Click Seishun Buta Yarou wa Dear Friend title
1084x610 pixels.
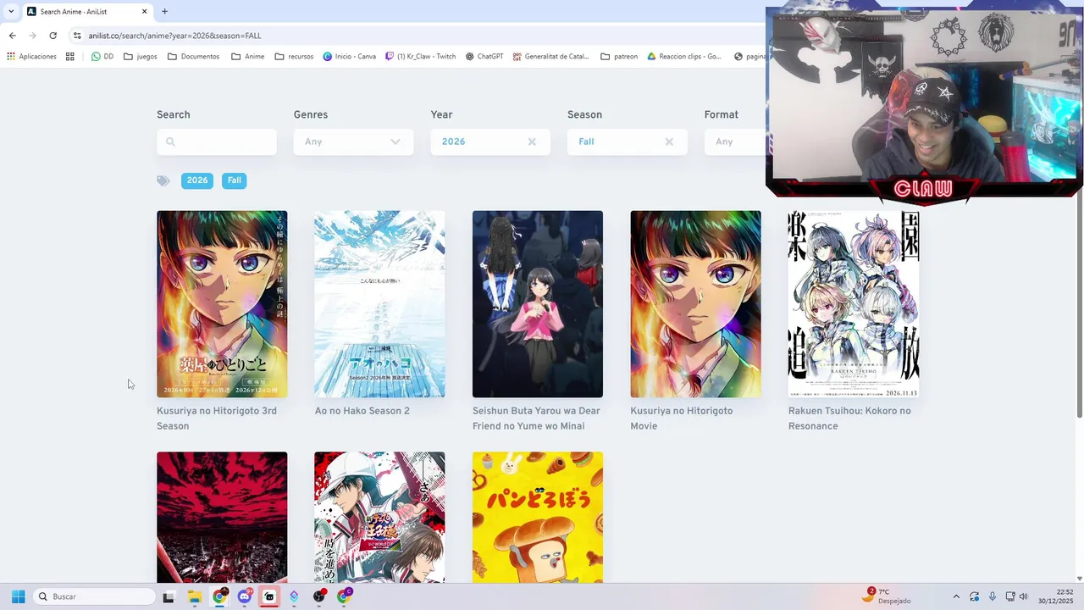coord(536,419)
